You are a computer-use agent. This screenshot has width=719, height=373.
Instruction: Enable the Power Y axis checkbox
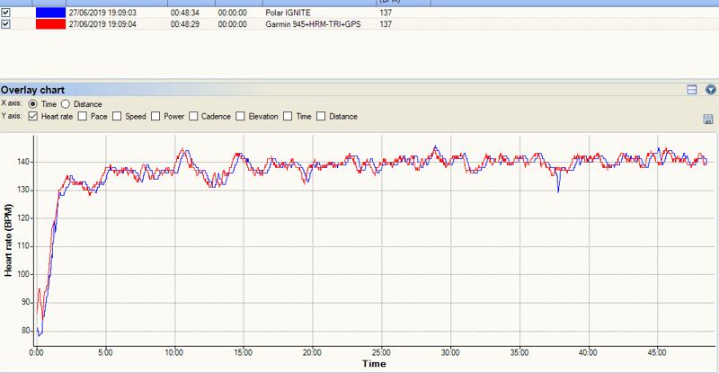[x=155, y=117]
